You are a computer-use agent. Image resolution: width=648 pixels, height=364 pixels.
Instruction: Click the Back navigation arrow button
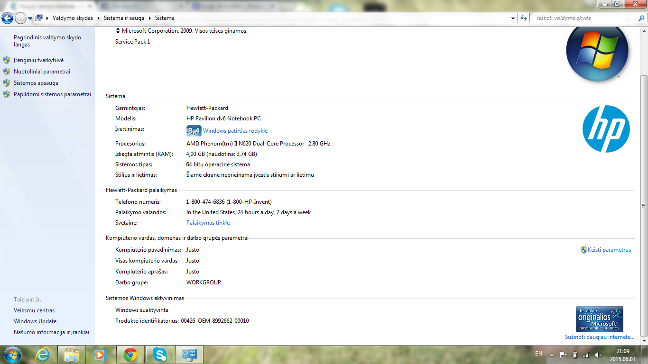tap(7, 18)
